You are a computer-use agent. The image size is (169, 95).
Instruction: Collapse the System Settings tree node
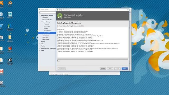[x=41, y=22]
